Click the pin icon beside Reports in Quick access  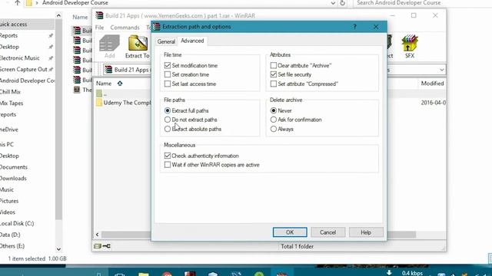pos(51,36)
